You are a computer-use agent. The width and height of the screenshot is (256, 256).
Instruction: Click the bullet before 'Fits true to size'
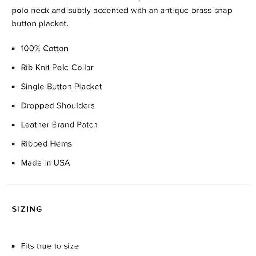(x=13, y=246)
